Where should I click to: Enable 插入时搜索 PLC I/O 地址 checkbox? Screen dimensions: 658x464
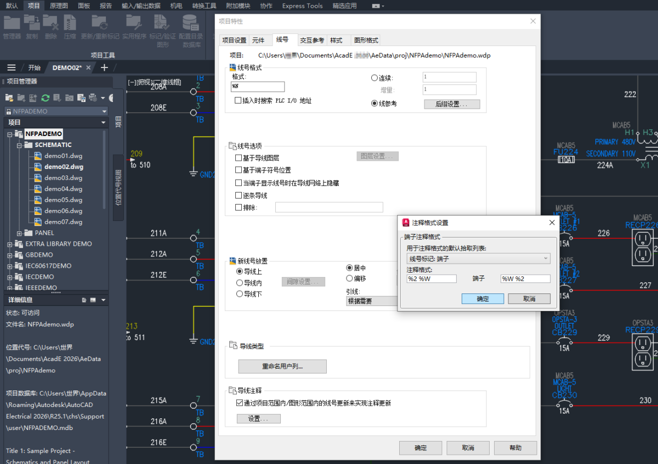coord(238,100)
